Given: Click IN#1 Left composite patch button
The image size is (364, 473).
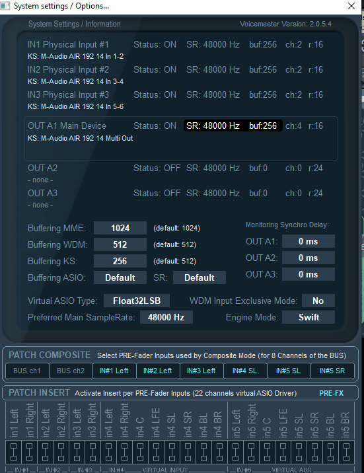Looking at the screenshot, I should tap(114, 371).
